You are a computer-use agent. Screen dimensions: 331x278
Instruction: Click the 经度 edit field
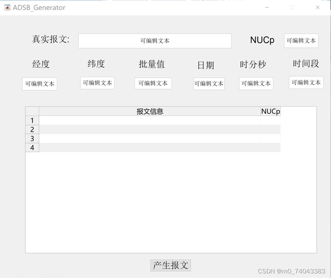tap(39, 84)
